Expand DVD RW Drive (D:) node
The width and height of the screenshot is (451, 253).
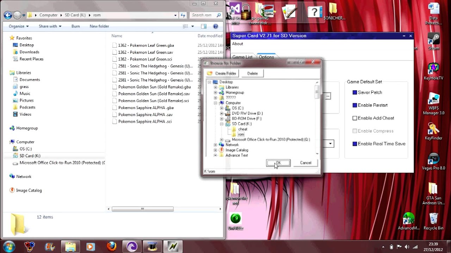pyautogui.click(x=222, y=113)
